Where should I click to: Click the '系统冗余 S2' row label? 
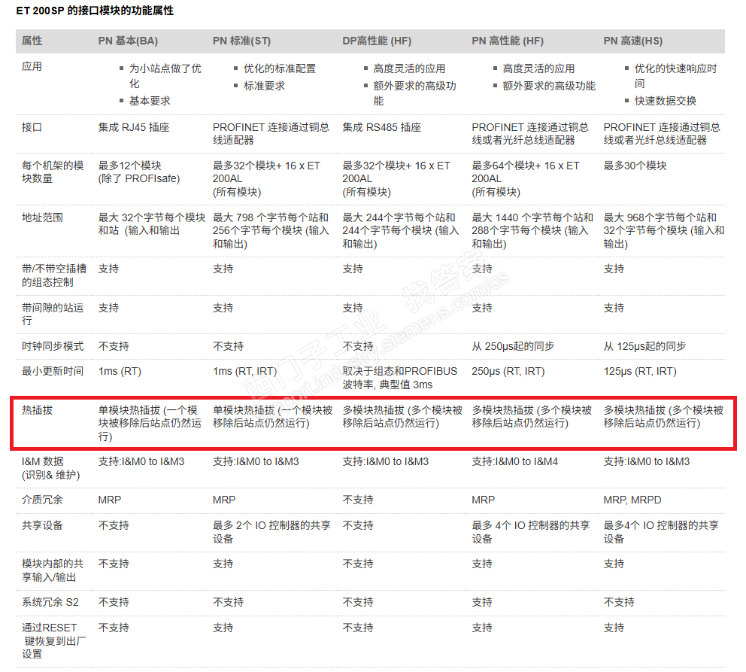(x=50, y=603)
